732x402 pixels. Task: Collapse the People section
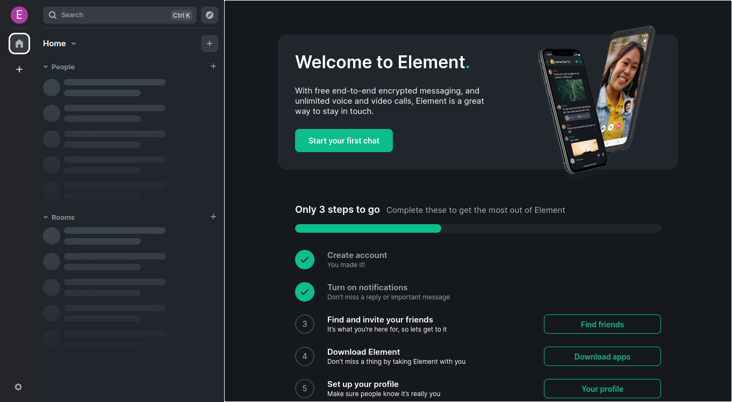[59, 67]
